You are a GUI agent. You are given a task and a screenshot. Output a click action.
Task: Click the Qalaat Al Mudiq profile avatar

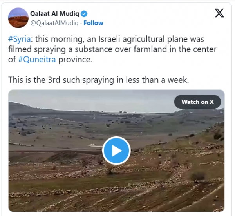click(18, 18)
